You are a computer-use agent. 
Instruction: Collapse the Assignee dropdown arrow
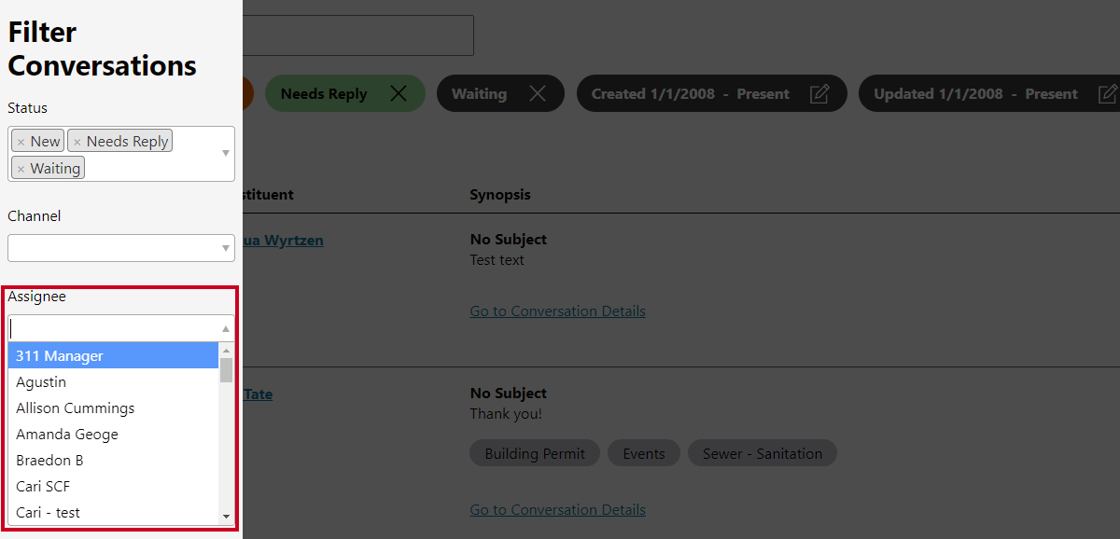[226, 328]
